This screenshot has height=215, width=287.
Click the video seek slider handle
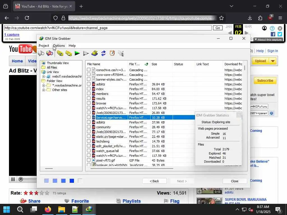point(21,179)
